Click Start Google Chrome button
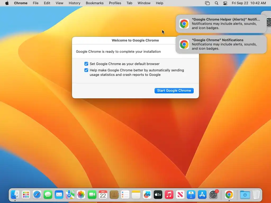 [174, 91]
